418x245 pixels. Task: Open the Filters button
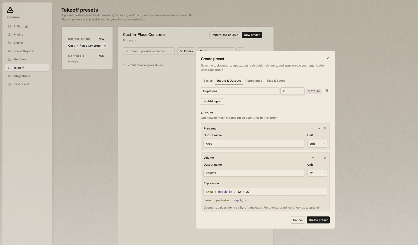click(x=186, y=51)
